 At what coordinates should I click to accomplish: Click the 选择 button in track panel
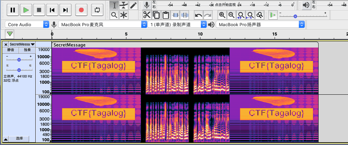pos(19,138)
